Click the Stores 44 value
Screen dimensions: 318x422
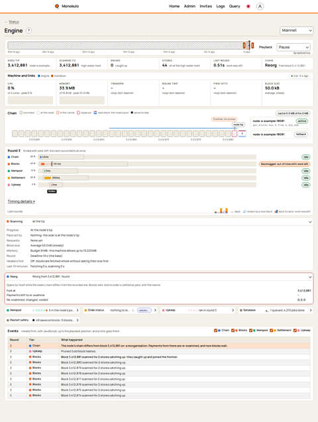tap(165, 66)
